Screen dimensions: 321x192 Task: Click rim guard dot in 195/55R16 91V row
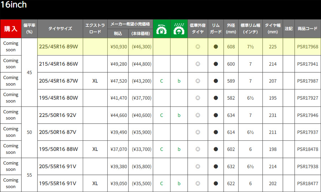[x=216, y=183]
